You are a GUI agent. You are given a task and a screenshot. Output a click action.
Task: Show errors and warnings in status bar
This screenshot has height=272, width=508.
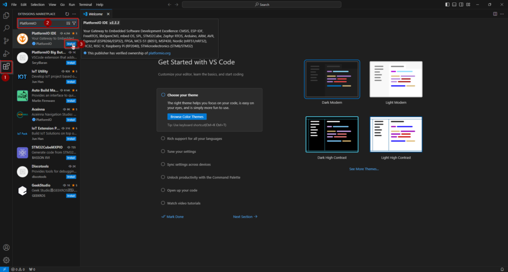pyautogui.click(x=18, y=270)
